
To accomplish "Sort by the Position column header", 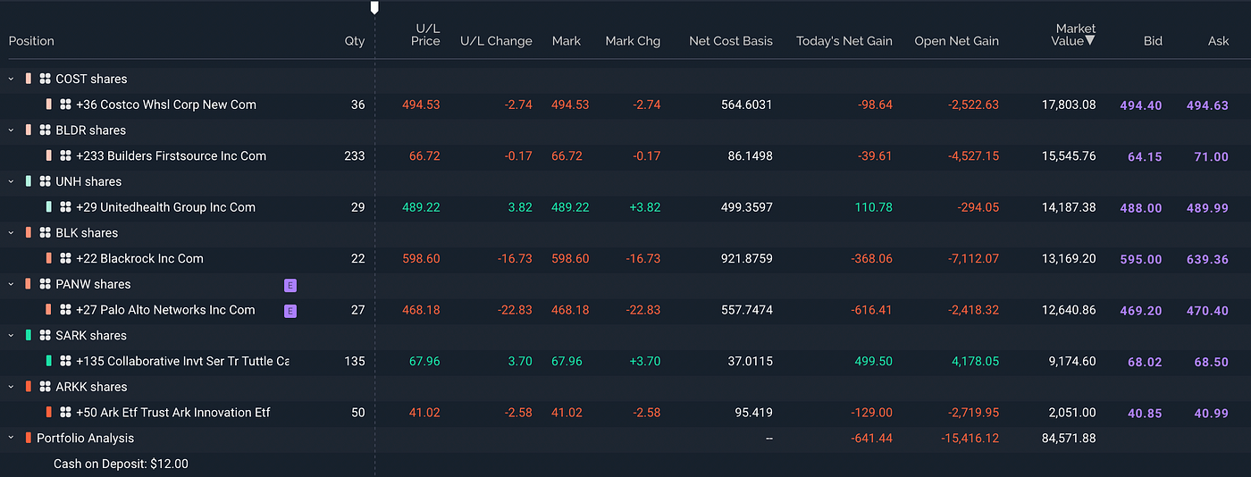I will 31,41.
